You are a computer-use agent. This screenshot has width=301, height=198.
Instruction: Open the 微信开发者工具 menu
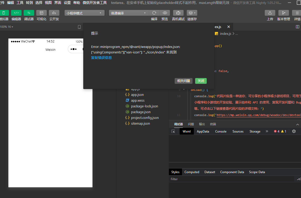click(95, 3)
